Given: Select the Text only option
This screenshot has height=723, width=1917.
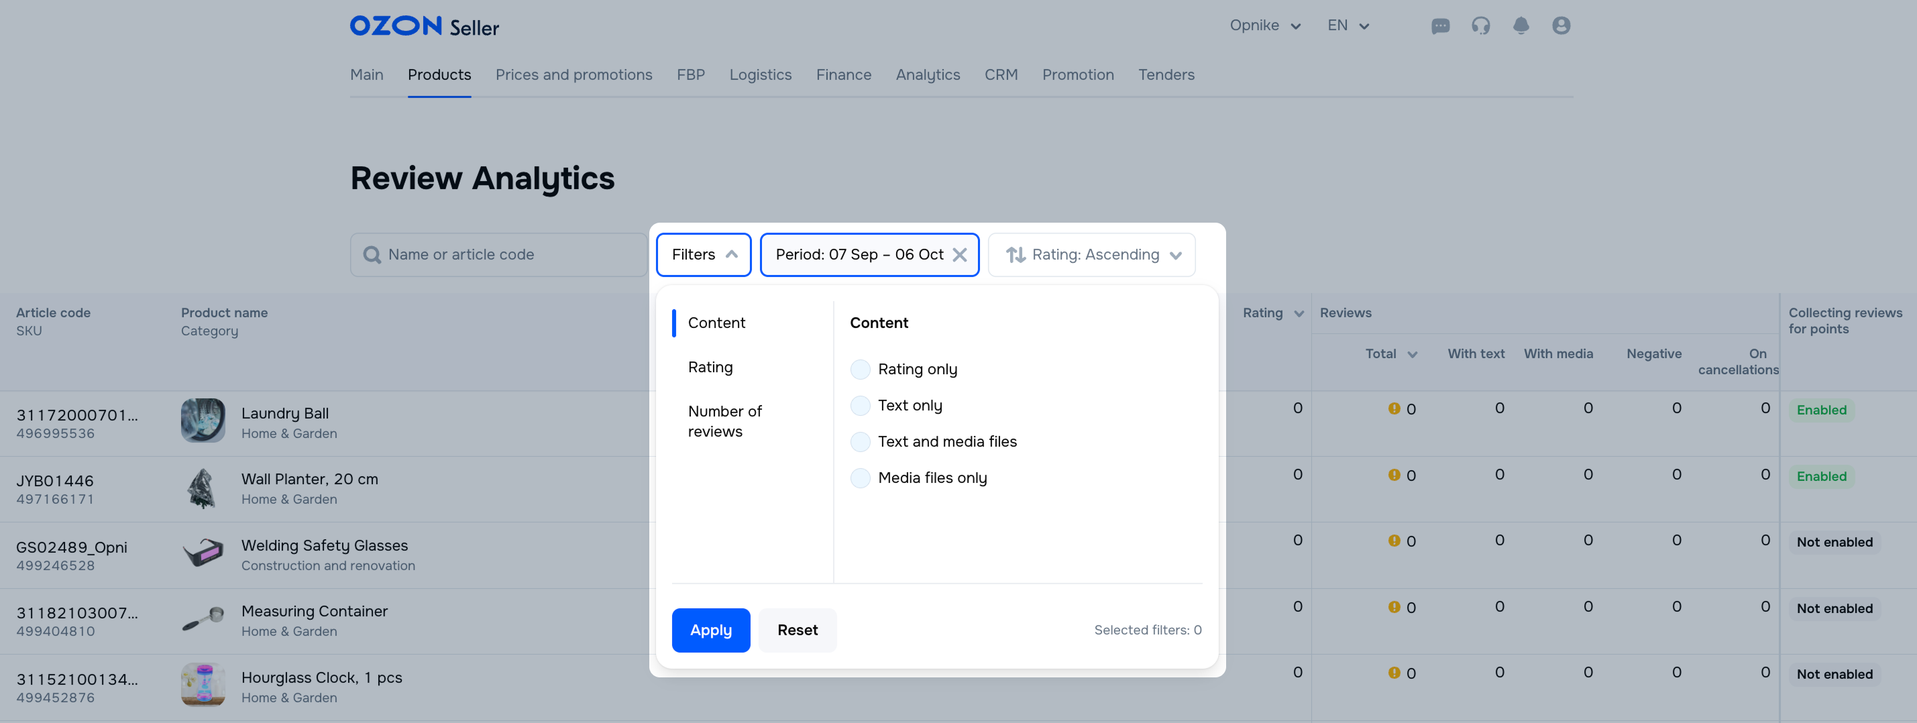Looking at the screenshot, I should click(x=861, y=405).
